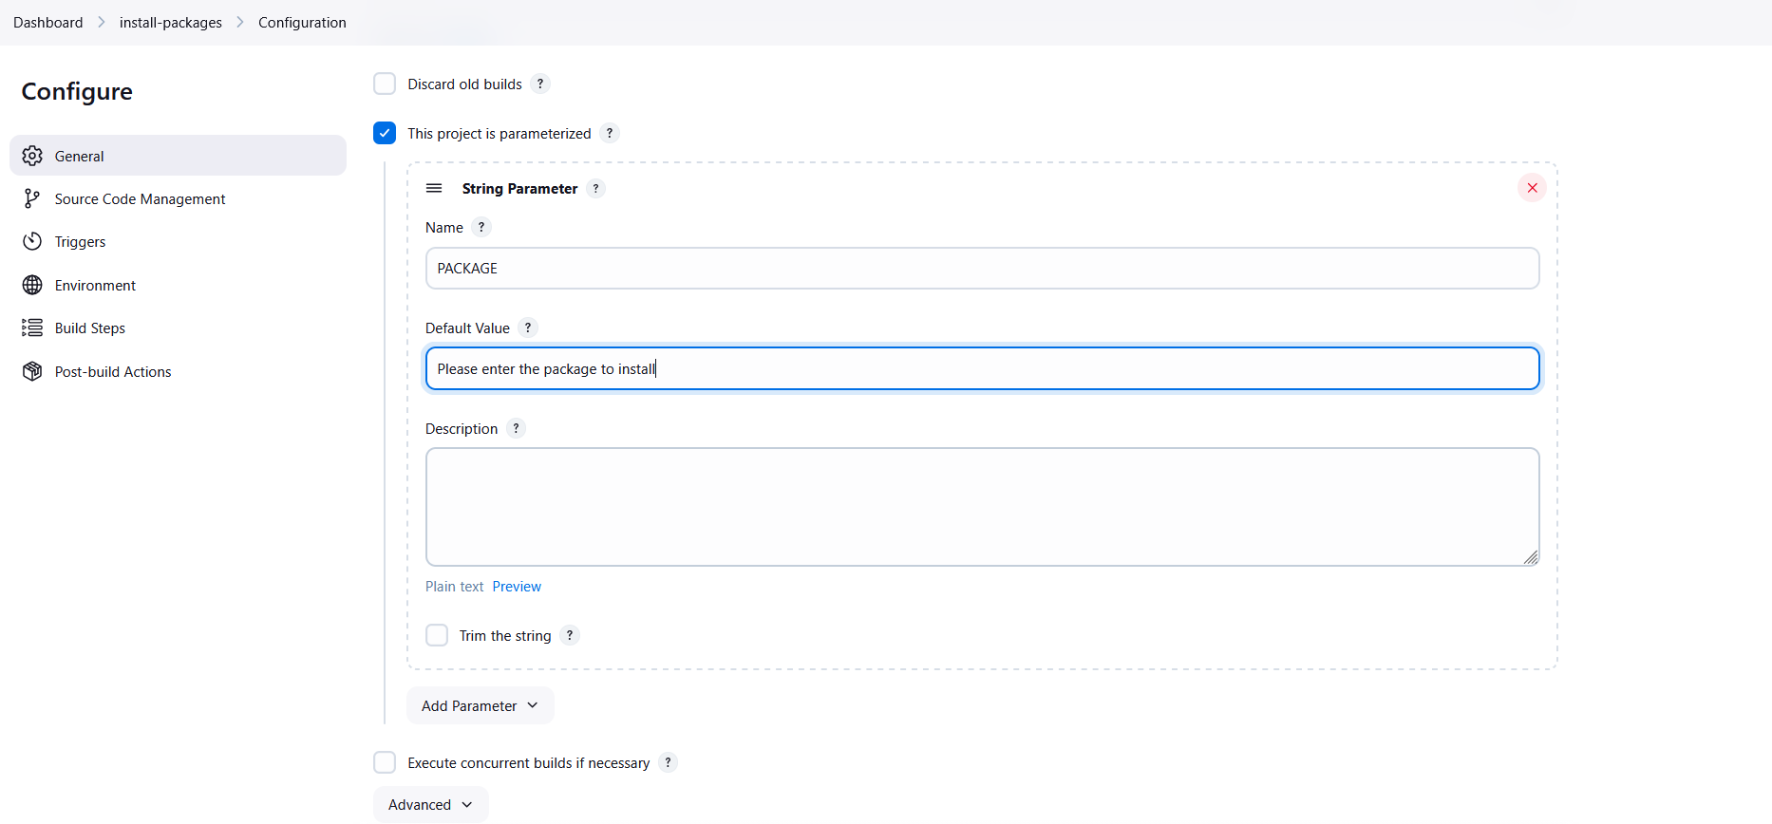Tick Execute concurrent builds if necessary

(x=385, y=762)
